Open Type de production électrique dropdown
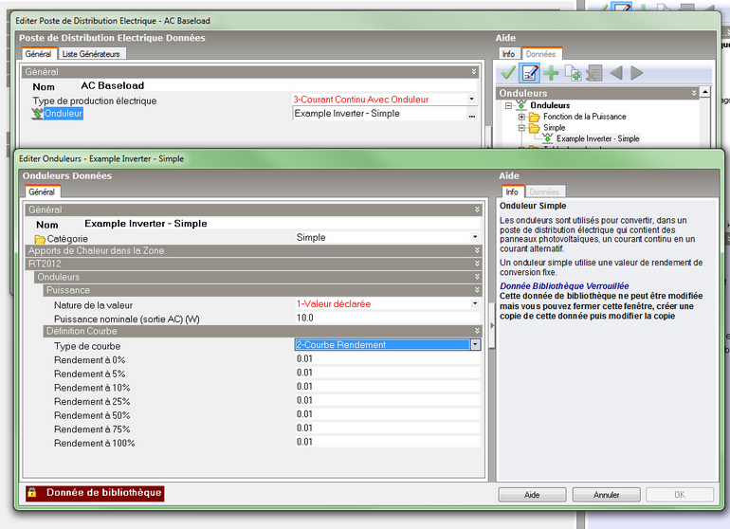730x529 pixels. coord(471,100)
